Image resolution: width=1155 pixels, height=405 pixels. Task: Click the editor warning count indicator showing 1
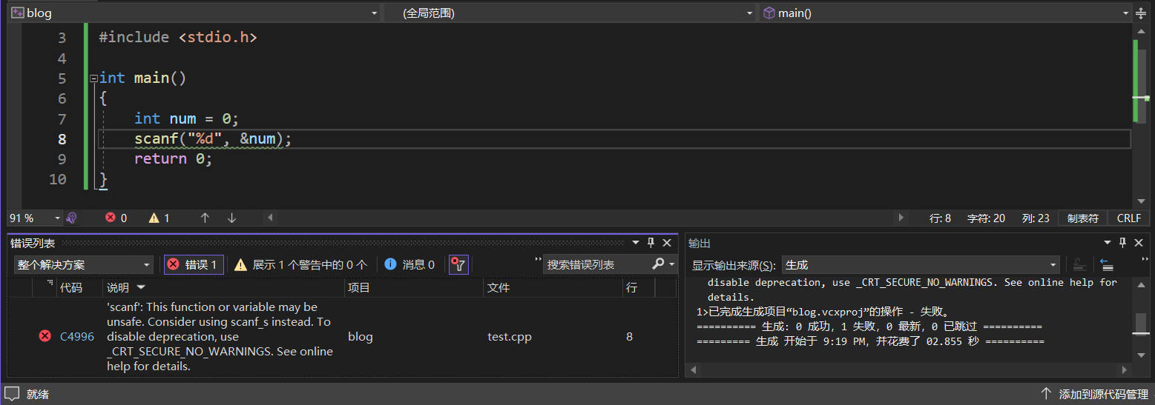(x=159, y=218)
